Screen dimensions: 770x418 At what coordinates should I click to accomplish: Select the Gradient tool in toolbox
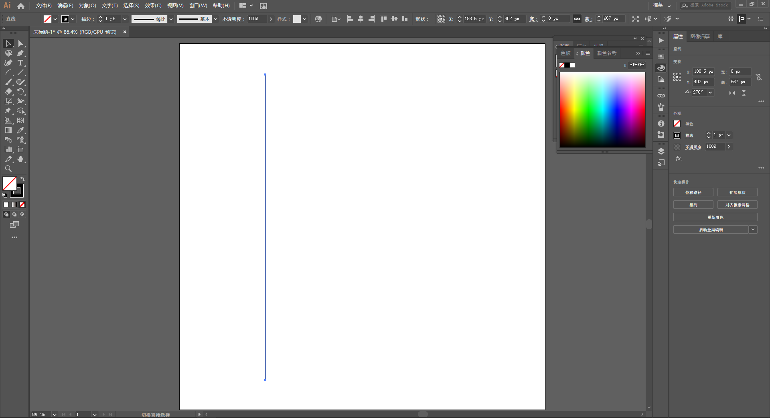8,130
